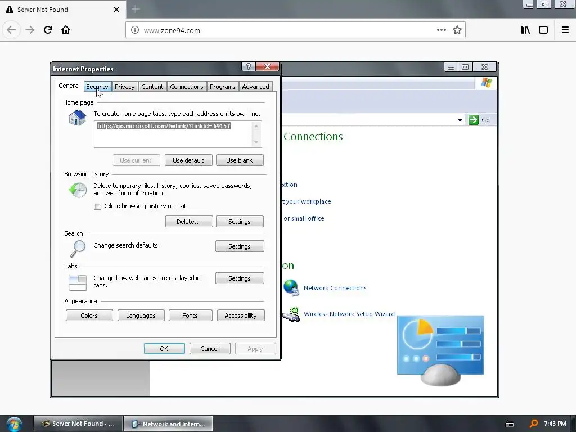Click the 'or small office' link
Screen dimensions: 576x432
[x=304, y=218]
